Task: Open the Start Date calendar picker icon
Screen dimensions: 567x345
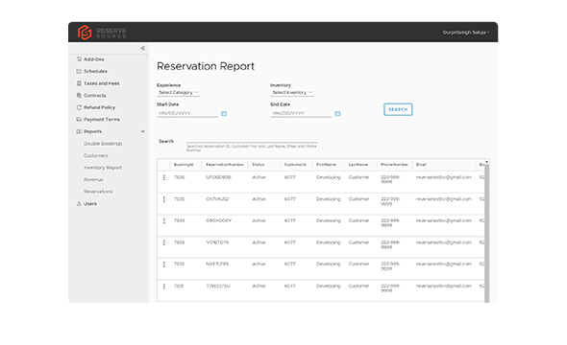Action: (224, 113)
